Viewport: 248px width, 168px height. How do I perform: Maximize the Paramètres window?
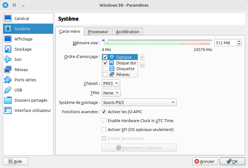[14, 5]
